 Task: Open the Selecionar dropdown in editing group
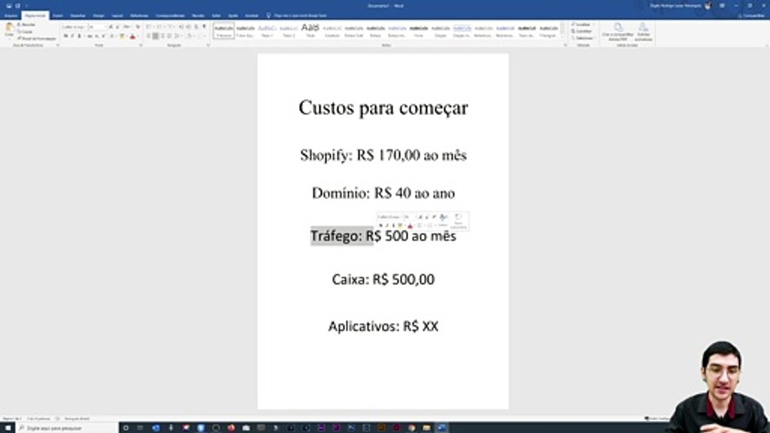click(x=584, y=38)
